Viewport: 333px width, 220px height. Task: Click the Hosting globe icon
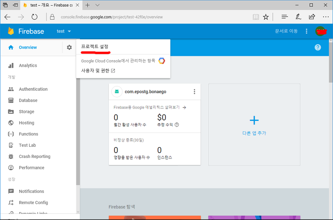point(11,123)
